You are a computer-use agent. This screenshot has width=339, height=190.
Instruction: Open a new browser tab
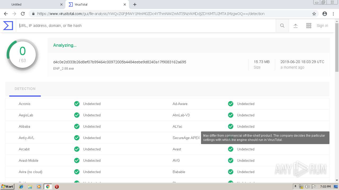click(x=135, y=4)
